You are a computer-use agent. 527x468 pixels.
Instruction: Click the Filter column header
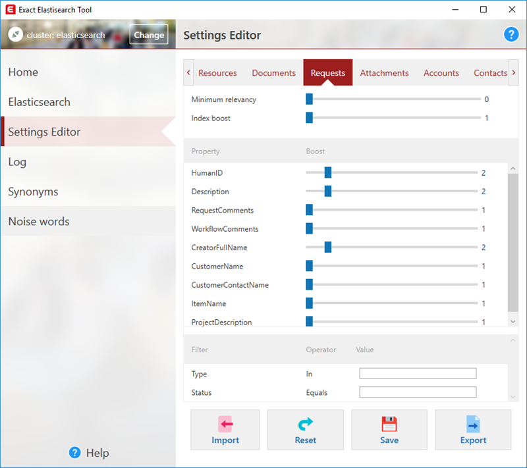(200, 350)
